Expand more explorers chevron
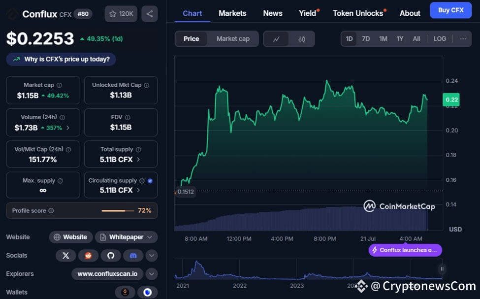The width and height of the screenshot is (480, 299). point(152,274)
